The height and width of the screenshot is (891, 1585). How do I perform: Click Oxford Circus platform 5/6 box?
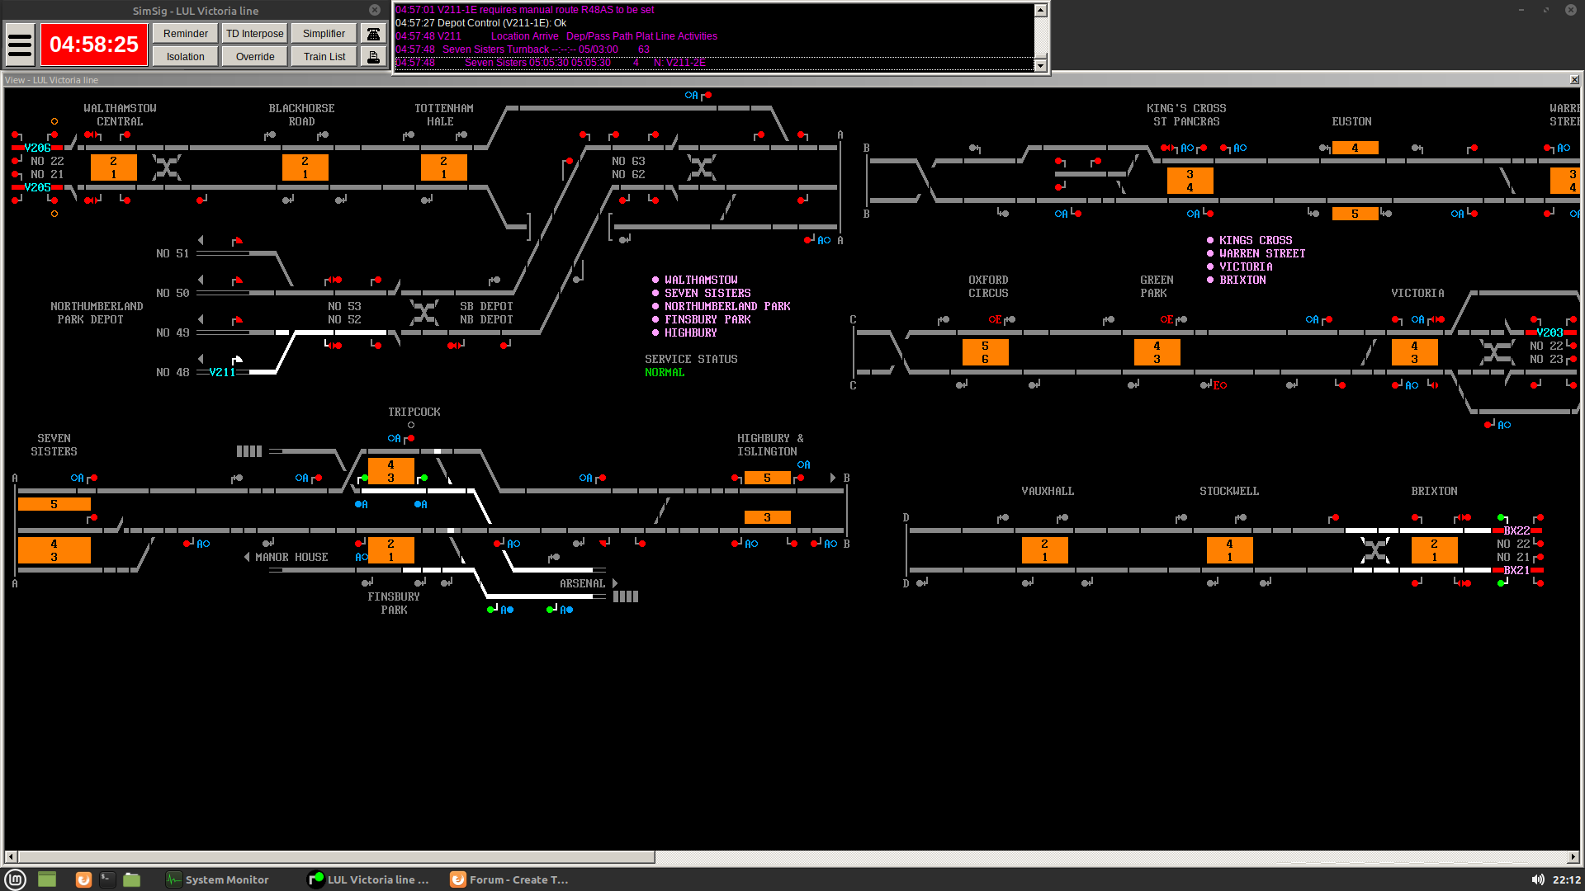[x=986, y=352]
